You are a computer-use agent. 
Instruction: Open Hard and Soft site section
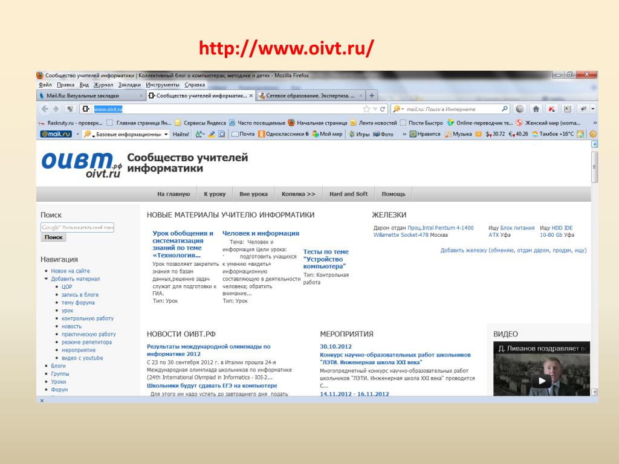(x=349, y=194)
